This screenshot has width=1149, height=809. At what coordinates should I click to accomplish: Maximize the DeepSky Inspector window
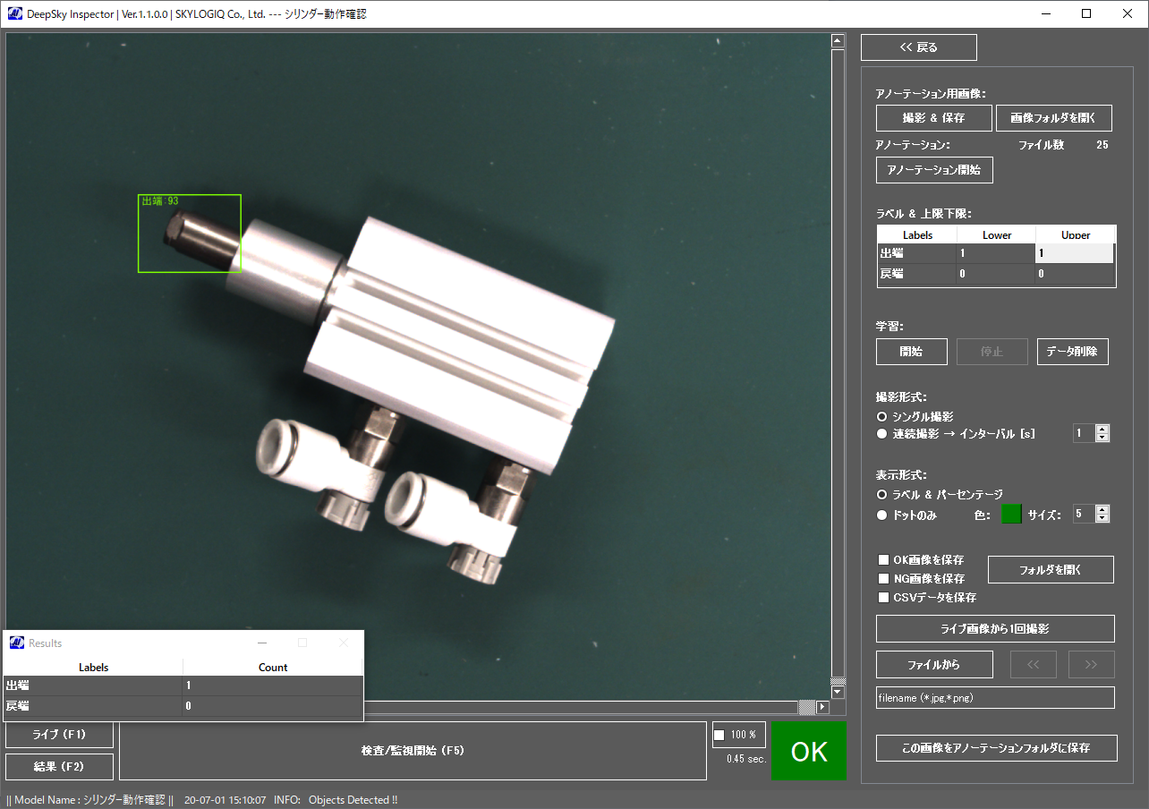pyautogui.click(x=1086, y=13)
